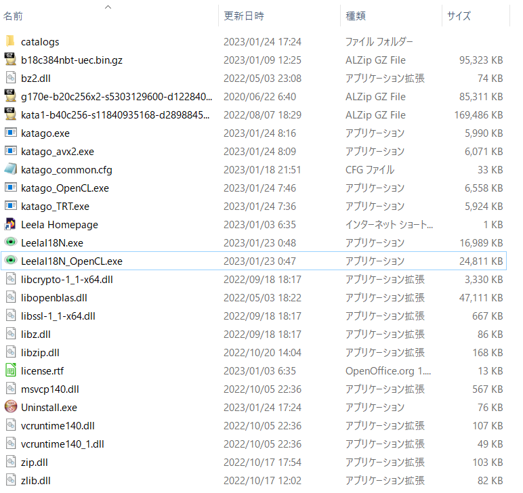Sort files by 更新日時 column header
The image size is (523, 493).
coord(244,16)
